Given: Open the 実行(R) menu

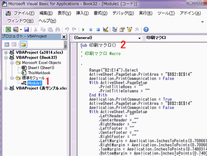Looking at the screenshot, I should click(x=146, y=13).
